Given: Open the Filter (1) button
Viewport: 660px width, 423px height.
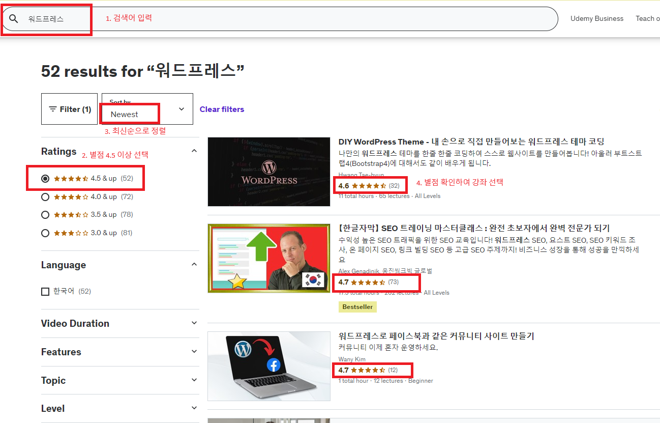Looking at the screenshot, I should tap(70, 109).
